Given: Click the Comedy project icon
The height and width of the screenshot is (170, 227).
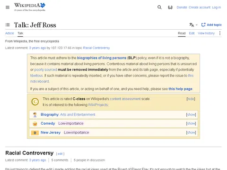Looking at the screenshot, I should [x=35, y=124].
